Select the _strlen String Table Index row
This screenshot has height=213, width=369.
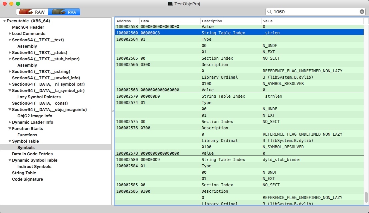coord(239,33)
